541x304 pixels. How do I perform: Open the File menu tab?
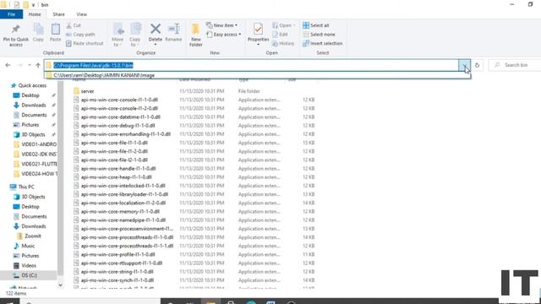click(x=11, y=14)
